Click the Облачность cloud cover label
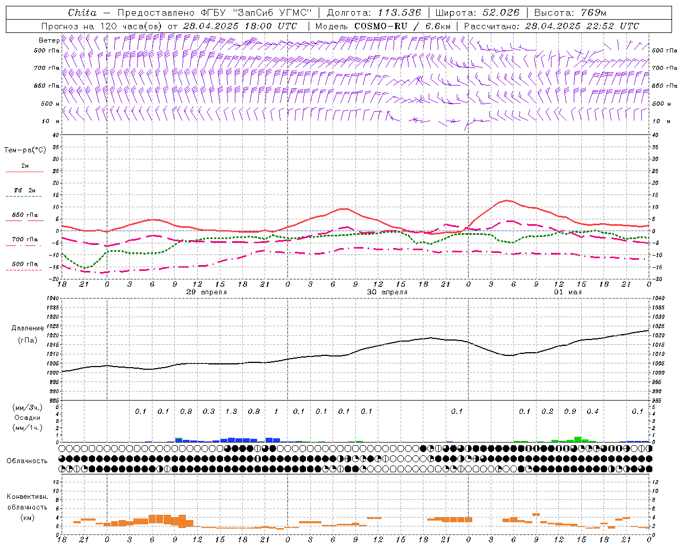The width and height of the screenshot is (680, 544). point(27,461)
